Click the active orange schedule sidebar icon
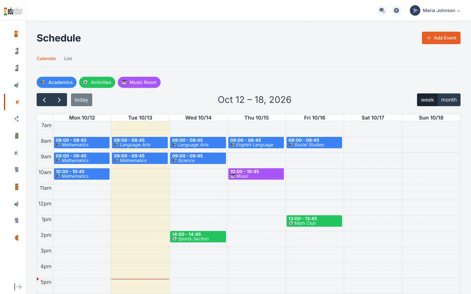Viewport: 471px width, 294px height. pos(17,102)
